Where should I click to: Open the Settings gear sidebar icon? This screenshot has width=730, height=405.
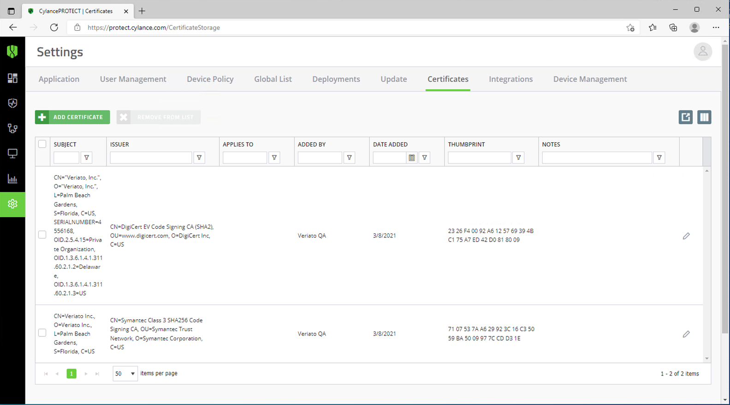(x=12, y=204)
